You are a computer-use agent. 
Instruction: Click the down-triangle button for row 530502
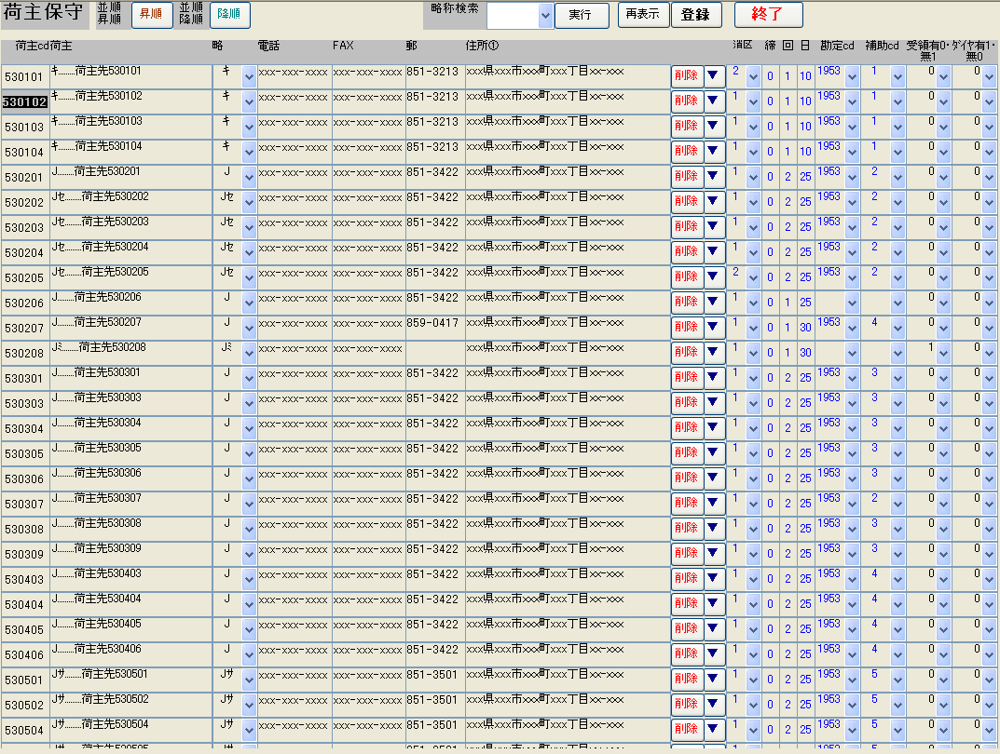coord(714,705)
